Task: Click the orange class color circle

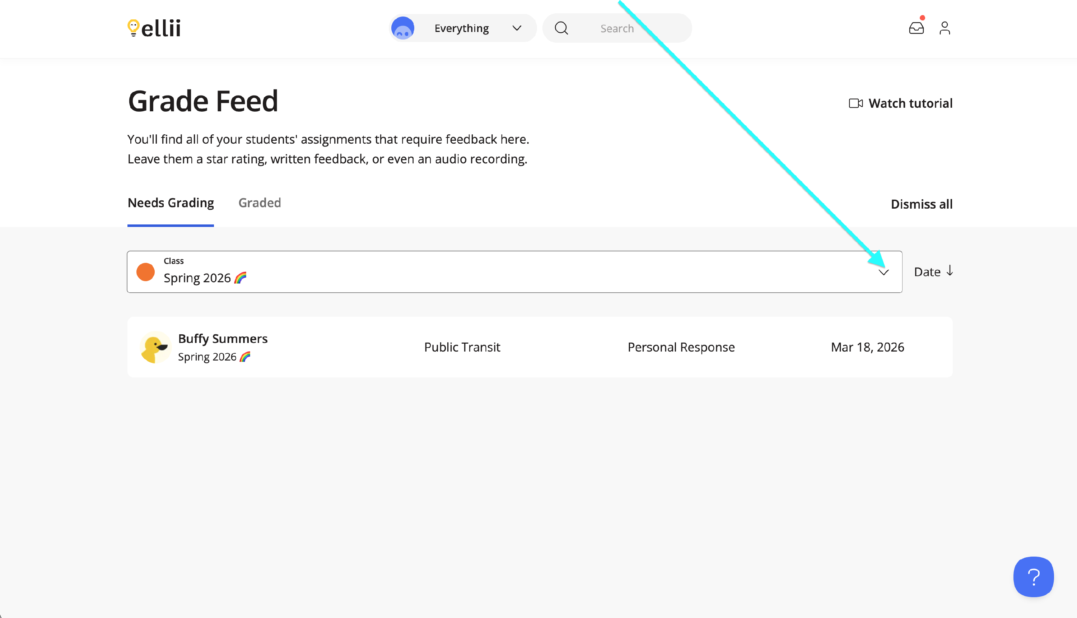Action: [x=145, y=271]
